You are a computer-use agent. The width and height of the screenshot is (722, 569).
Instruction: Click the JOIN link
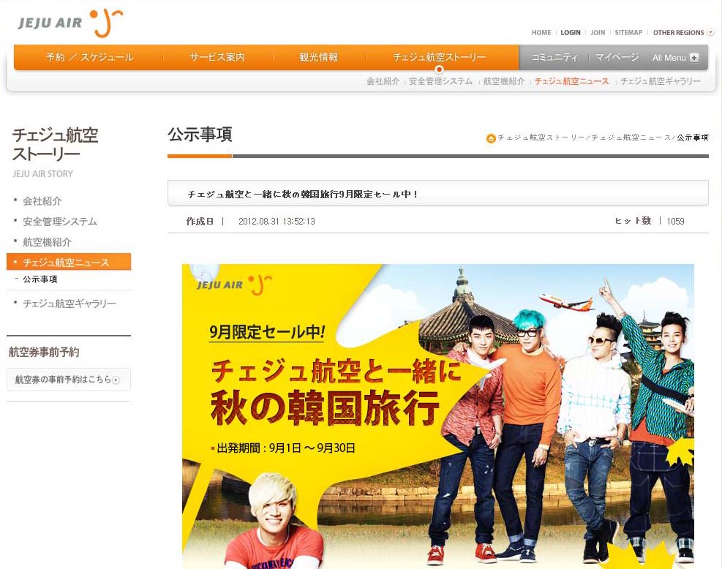tap(598, 33)
